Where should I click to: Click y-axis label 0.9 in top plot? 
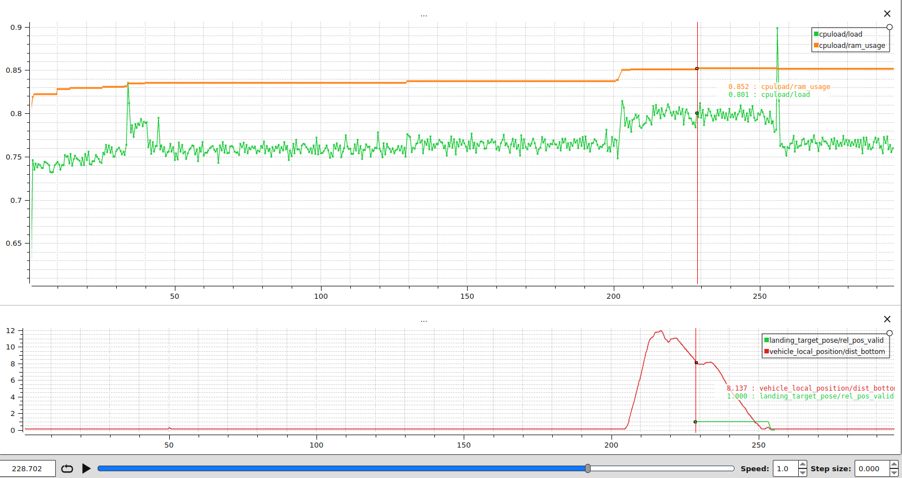pyautogui.click(x=16, y=27)
